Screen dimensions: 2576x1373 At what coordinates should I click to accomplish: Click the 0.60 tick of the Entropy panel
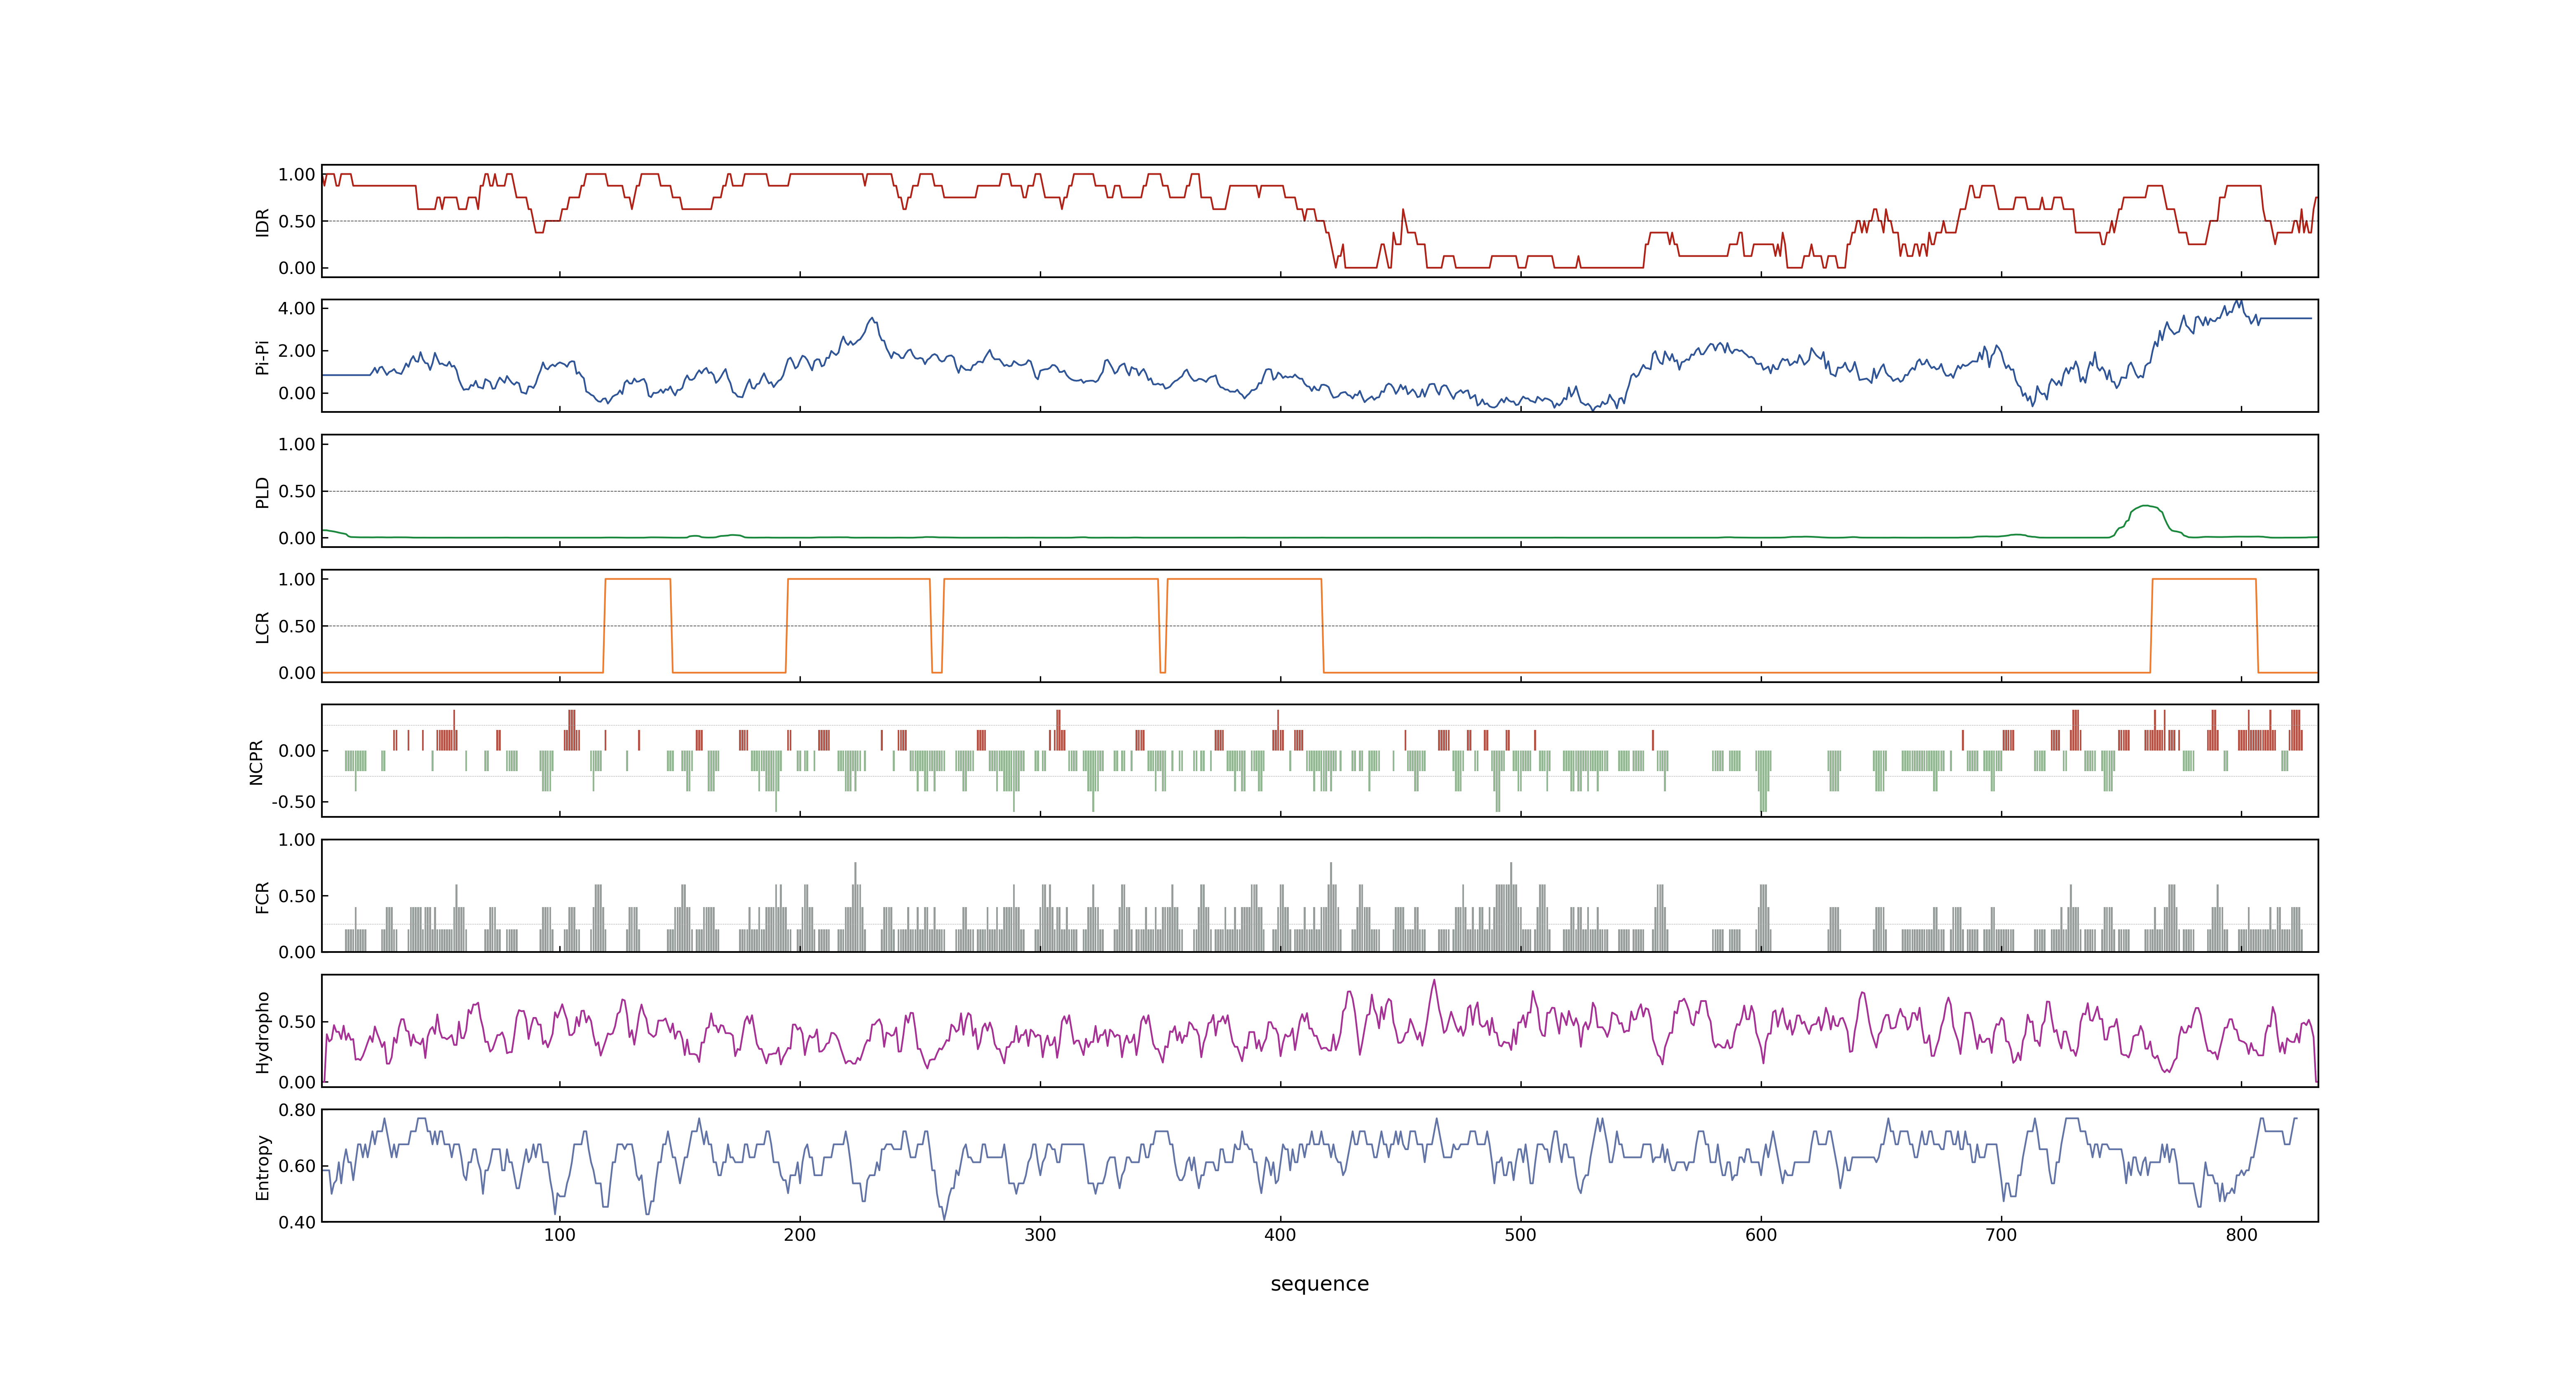(x=297, y=1166)
